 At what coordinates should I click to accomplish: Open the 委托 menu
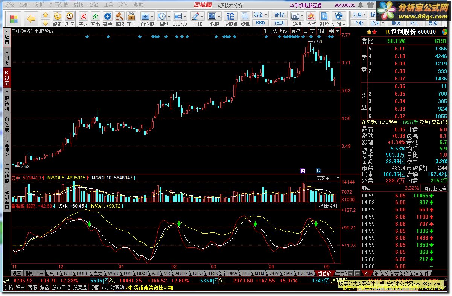[78, 5]
